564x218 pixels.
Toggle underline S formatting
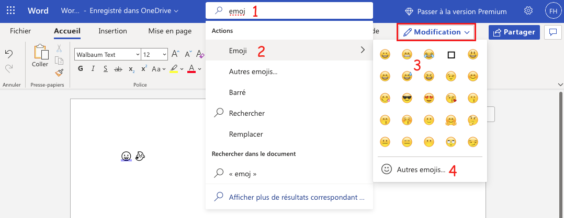click(x=105, y=68)
